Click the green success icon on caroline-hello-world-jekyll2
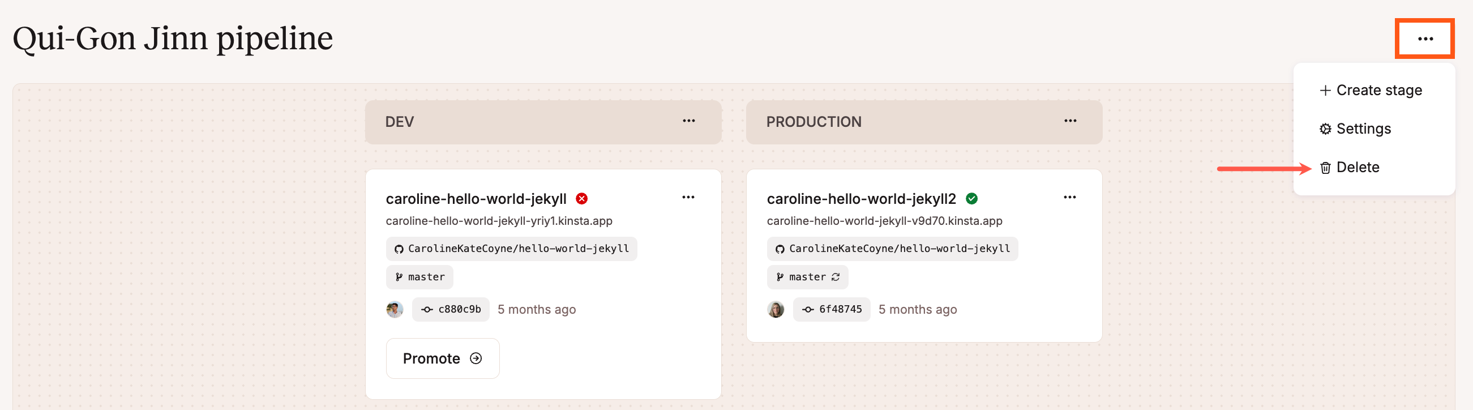1473x410 pixels. pos(973,198)
